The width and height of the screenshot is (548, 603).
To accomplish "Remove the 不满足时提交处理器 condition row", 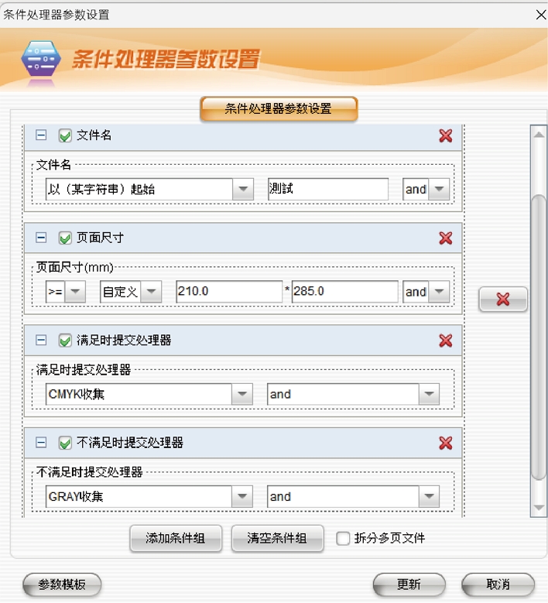I will 445,443.
